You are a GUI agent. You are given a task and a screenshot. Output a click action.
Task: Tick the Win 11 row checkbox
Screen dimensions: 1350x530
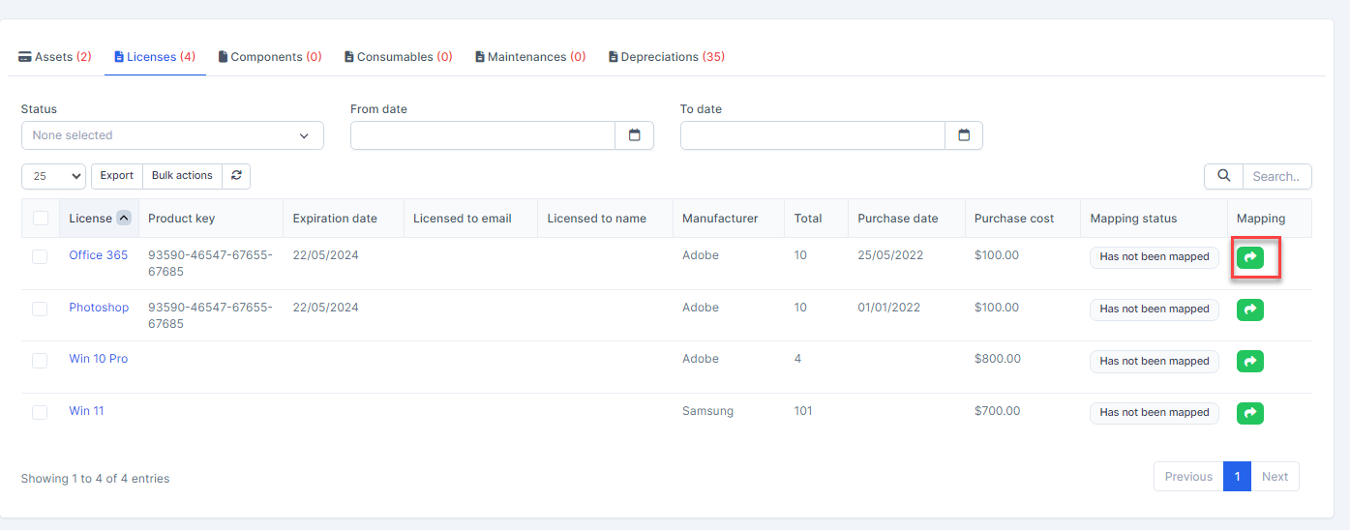[40, 412]
